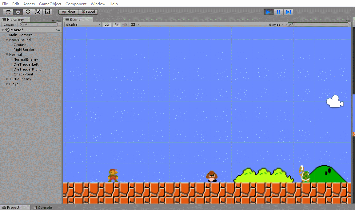355x210 pixels.
Task: Open the GameObject menu
Action: pos(50,4)
